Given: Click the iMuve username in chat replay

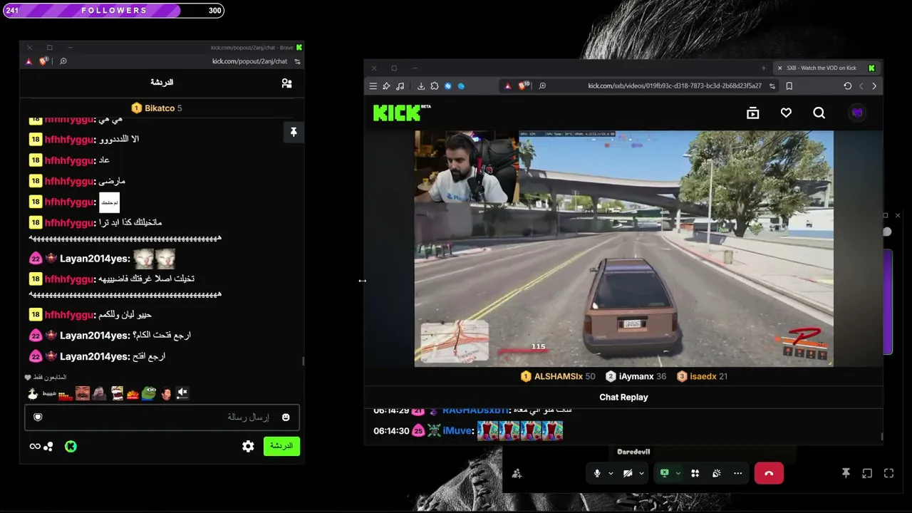Looking at the screenshot, I should 457,431.
